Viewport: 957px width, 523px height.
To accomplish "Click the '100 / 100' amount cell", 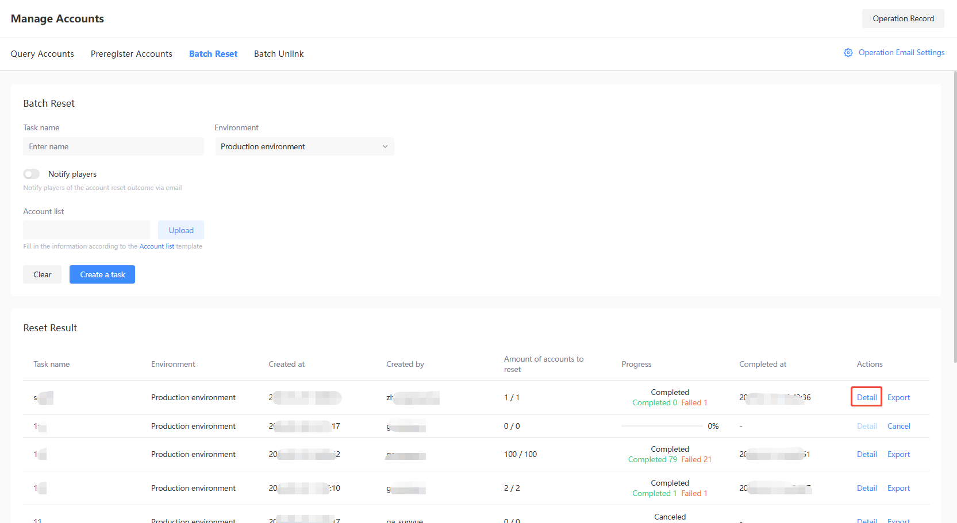I will [520, 454].
